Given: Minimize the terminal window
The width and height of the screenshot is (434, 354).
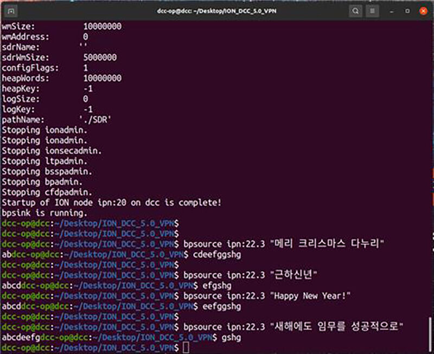Looking at the screenshot, I should coord(391,11).
